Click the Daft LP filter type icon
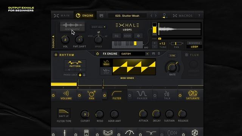242x136 pixels. tap(64, 113)
